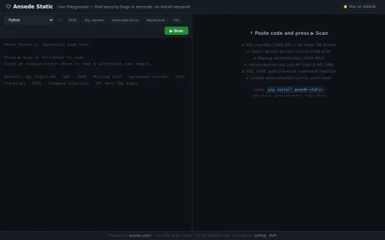Viewport: 385px width, 240px height.
Task: Click the 'Unsafe deserialization' line
Action: tap(289, 78)
